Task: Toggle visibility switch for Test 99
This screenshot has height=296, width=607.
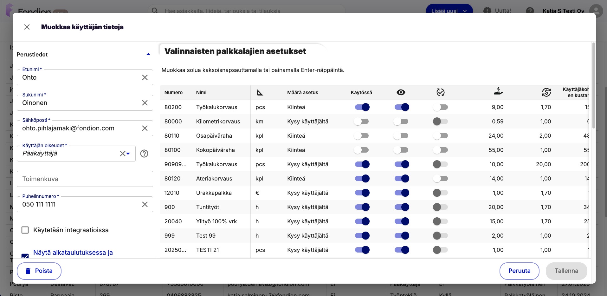Action: 402,236
